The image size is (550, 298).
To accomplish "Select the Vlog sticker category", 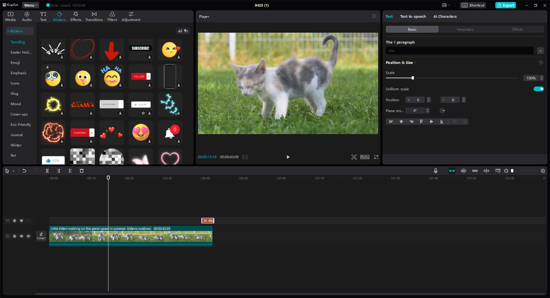I will 14,93.
